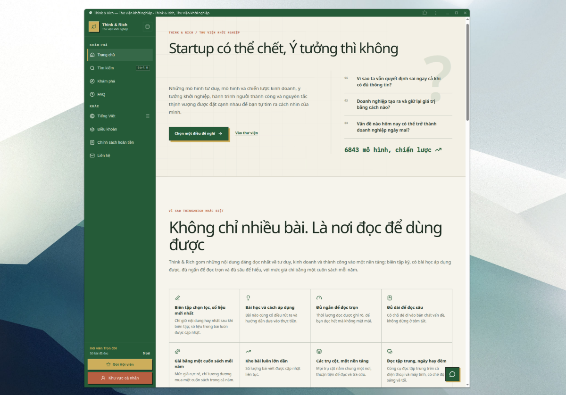Click the Kho bài luôn lớn dần title
The height and width of the screenshot is (395, 566).
(266, 361)
